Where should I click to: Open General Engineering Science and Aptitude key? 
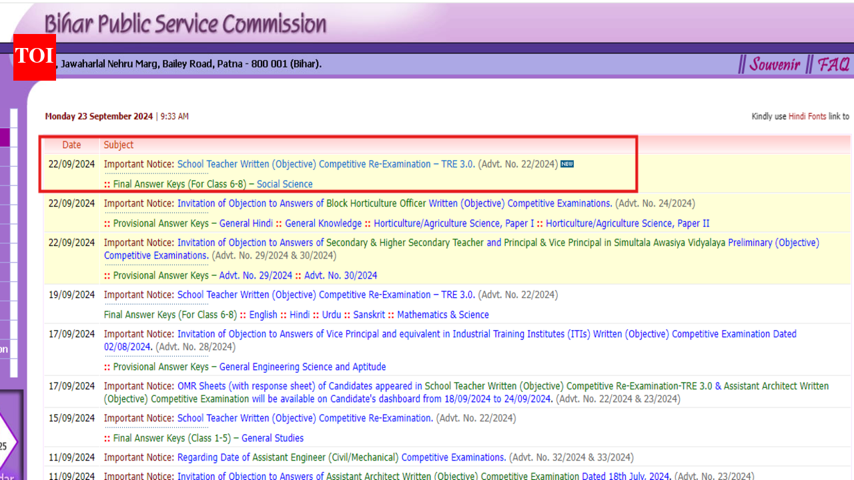click(x=302, y=367)
